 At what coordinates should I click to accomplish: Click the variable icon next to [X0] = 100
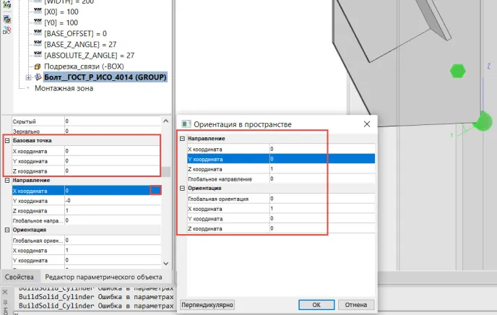(x=38, y=13)
